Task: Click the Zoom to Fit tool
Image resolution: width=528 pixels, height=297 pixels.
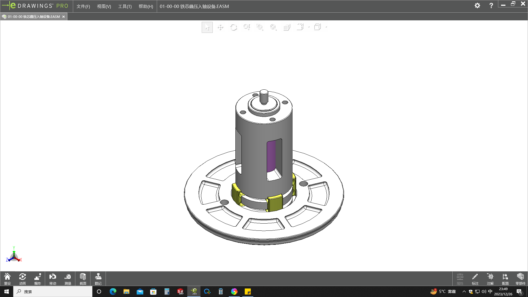Action: pos(273,27)
